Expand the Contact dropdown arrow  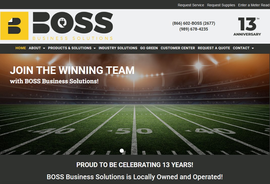(253, 48)
